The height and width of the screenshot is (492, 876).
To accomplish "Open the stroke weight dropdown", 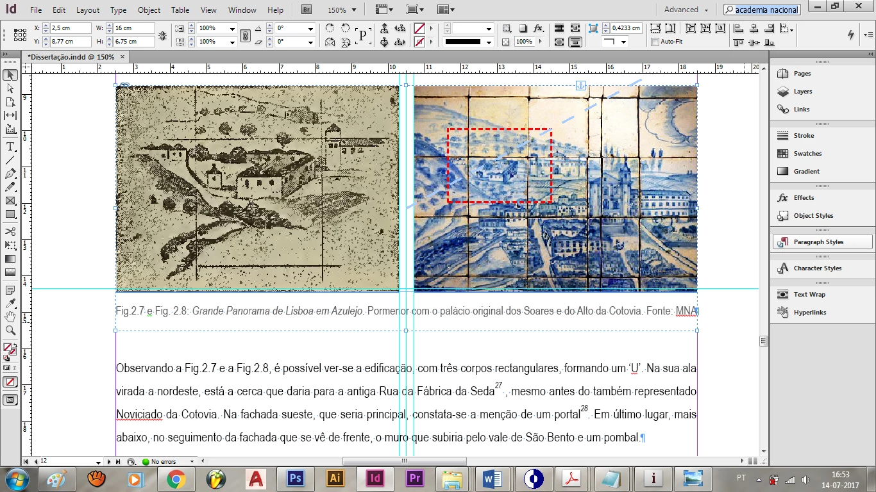I will pyautogui.click(x=489, y=28).
